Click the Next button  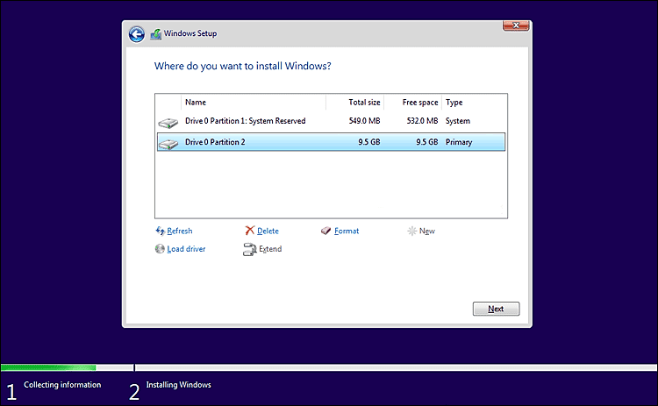point(496,309)
